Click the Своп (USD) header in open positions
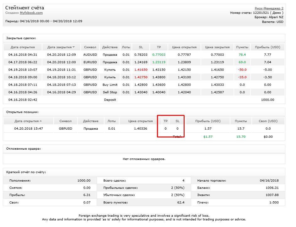This screenshot has width=296, height=227. coord(268,121)
